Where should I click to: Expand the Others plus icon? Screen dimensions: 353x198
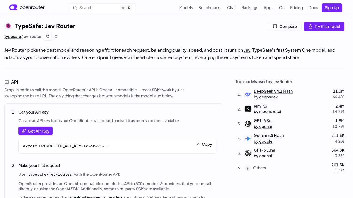248,168
